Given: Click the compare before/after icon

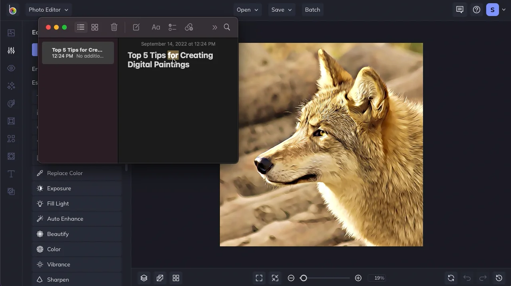Looking at the screenshot, I should click(160, 278).
